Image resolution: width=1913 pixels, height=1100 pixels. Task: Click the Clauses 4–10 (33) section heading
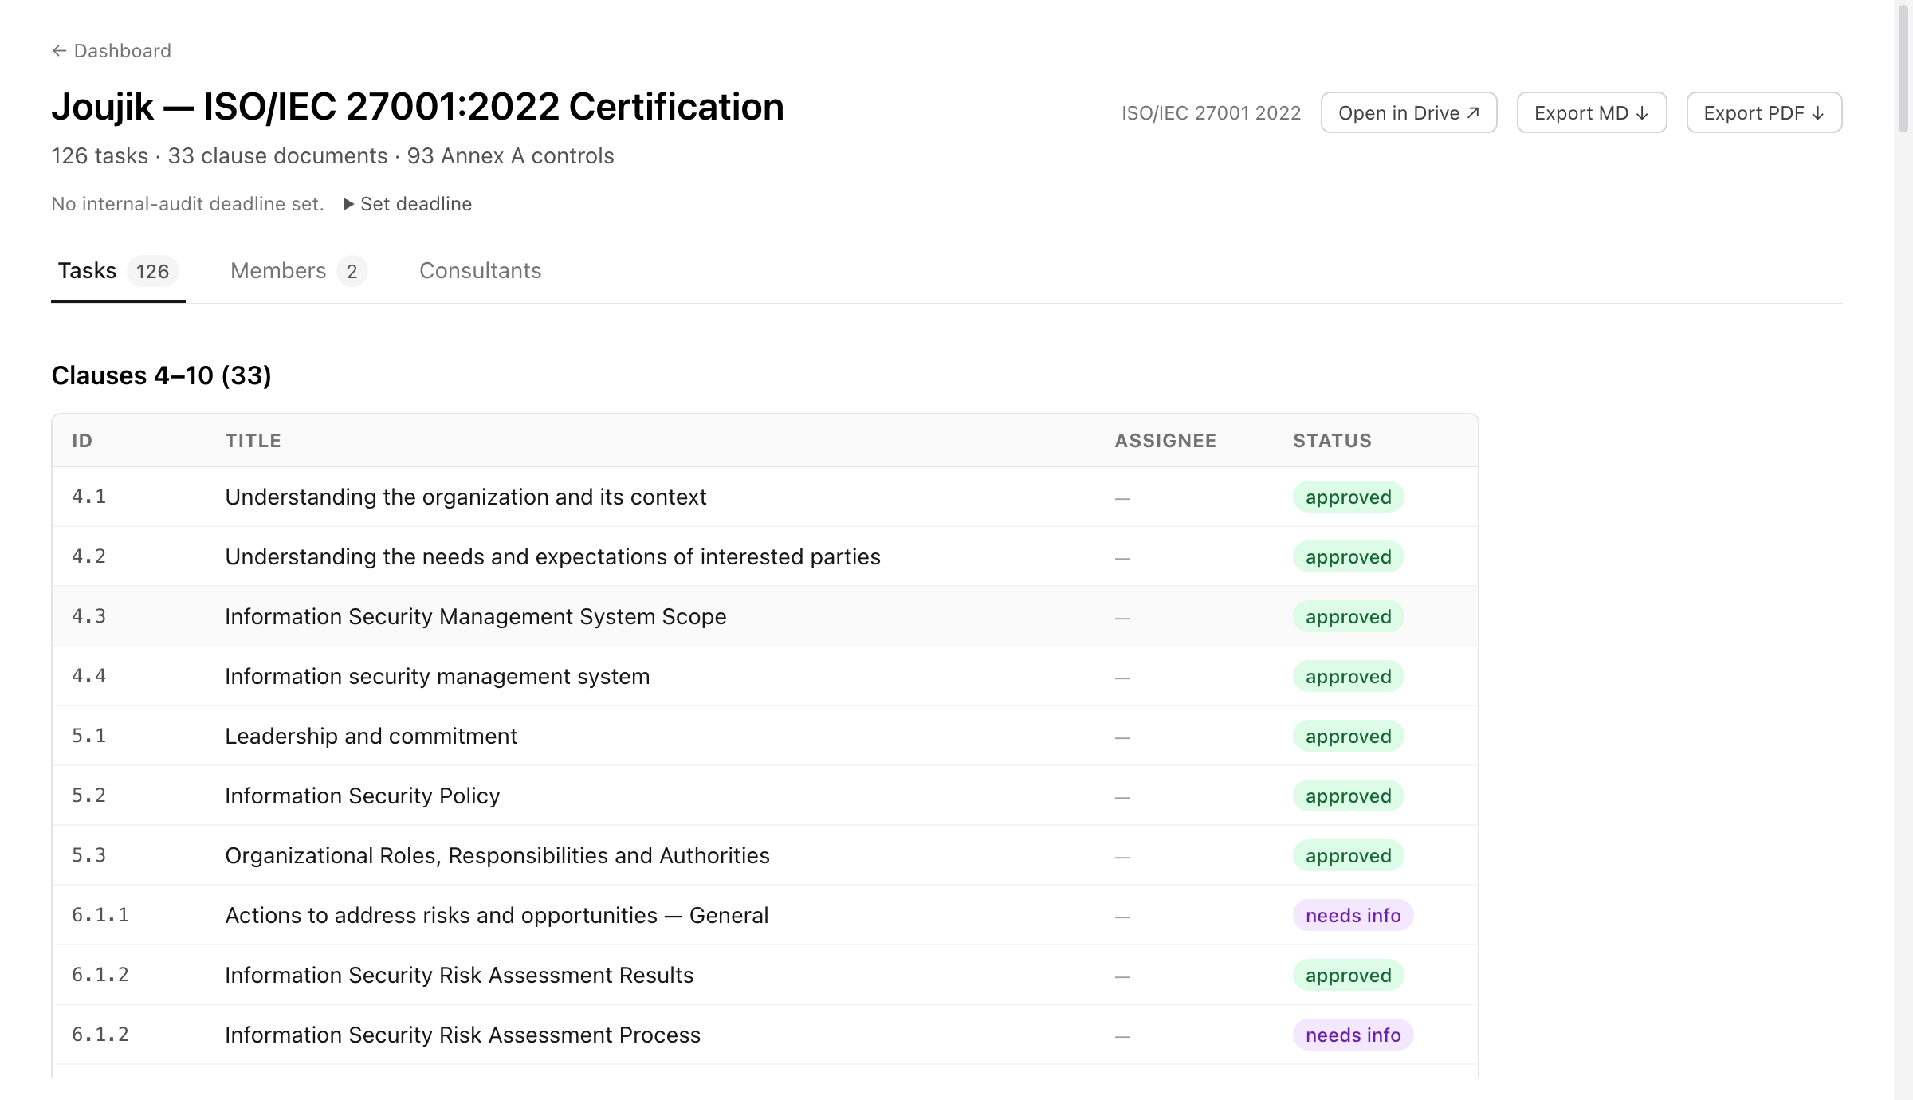tap(161, 375)
